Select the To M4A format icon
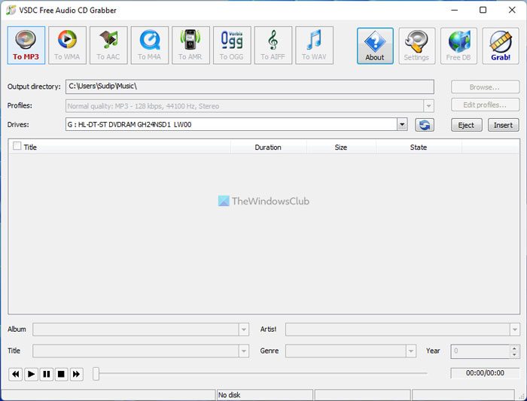 click(x=150, y=45)
